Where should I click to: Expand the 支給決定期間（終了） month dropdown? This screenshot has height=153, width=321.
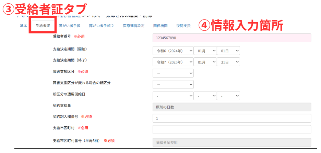[x=205, y=62]
